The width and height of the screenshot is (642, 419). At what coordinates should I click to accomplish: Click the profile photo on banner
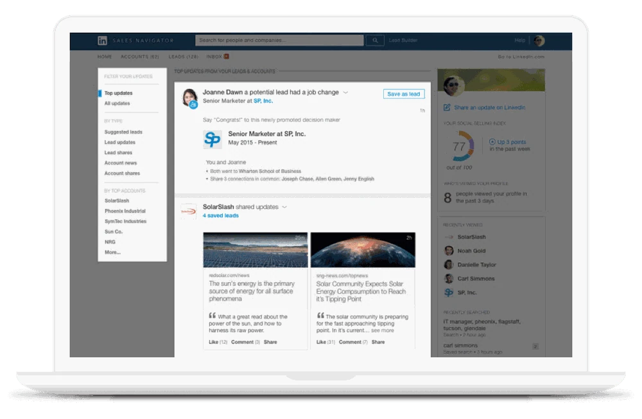(x=454, y=85)
